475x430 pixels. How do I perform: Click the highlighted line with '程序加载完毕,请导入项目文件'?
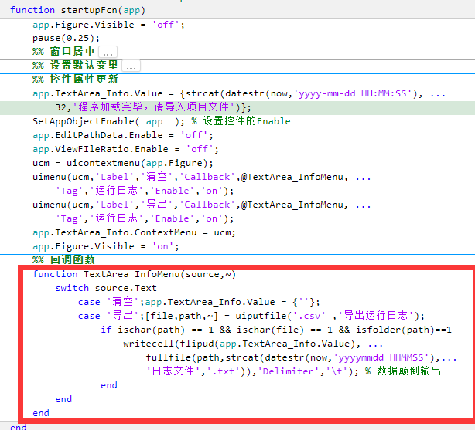(153, 107)
